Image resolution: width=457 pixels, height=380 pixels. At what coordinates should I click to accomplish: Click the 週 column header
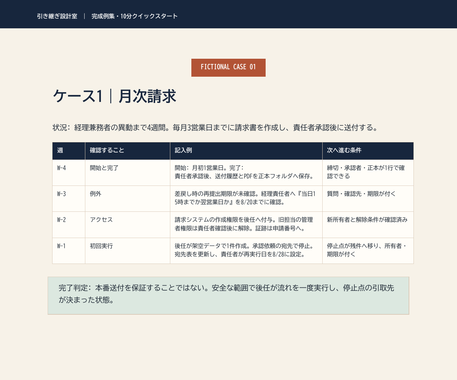click(69, 151)
